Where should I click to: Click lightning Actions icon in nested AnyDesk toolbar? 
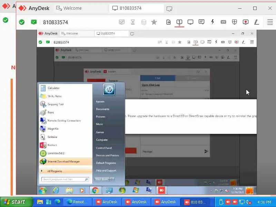coord(216,42)
